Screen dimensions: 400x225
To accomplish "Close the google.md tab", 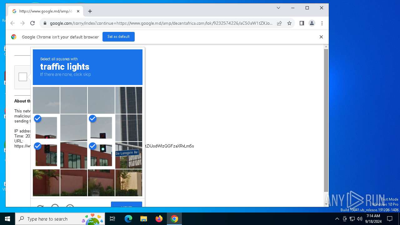I will tap(78, 11).
